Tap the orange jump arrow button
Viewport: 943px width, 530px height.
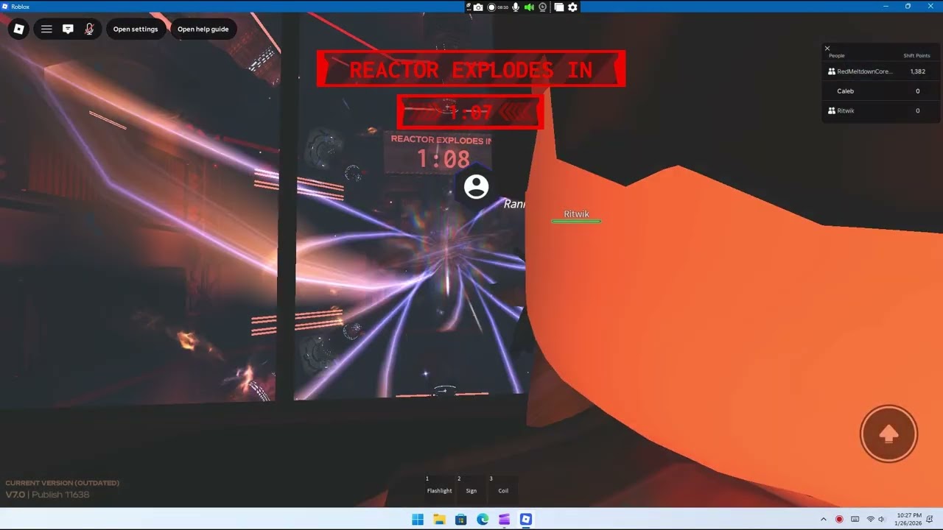(888, 434)
